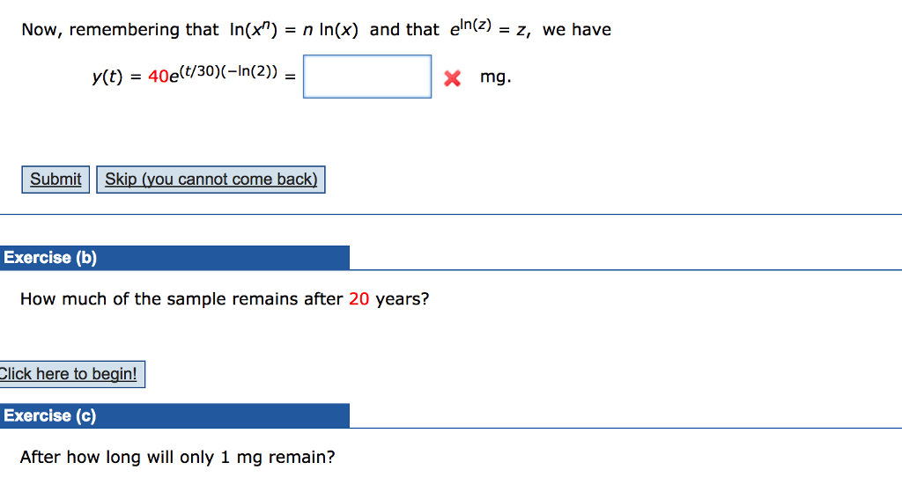
Task: Click the red 40 coefficient in the formula
Action: (159, 77)
